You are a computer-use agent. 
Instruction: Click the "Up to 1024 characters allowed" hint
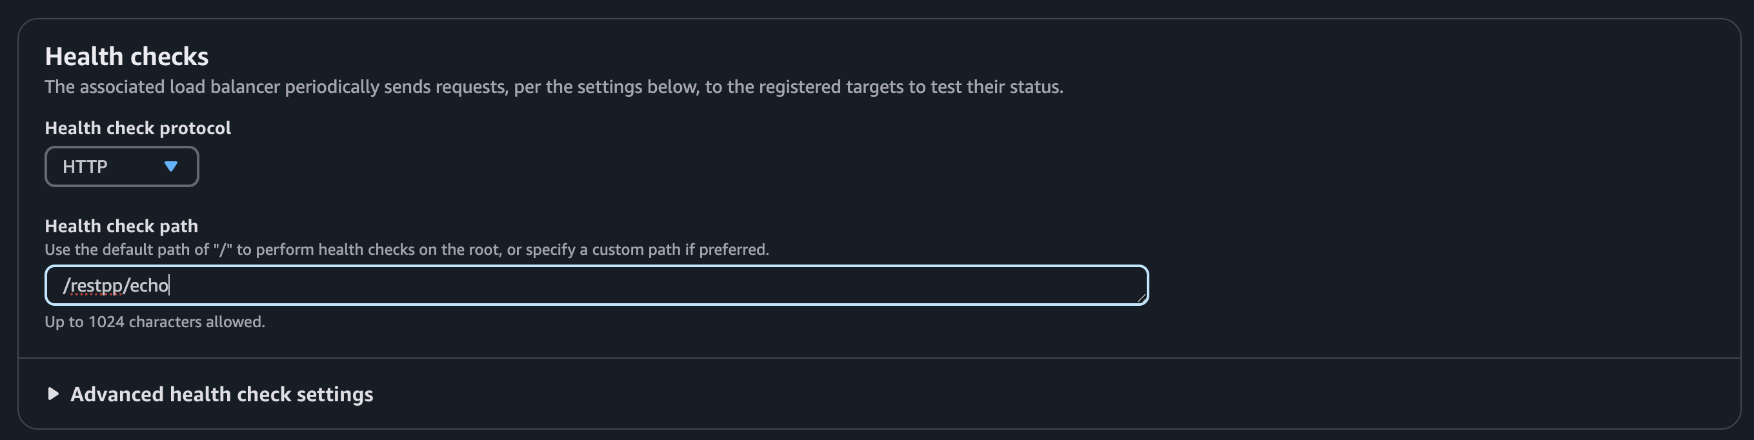coord(155,321)
